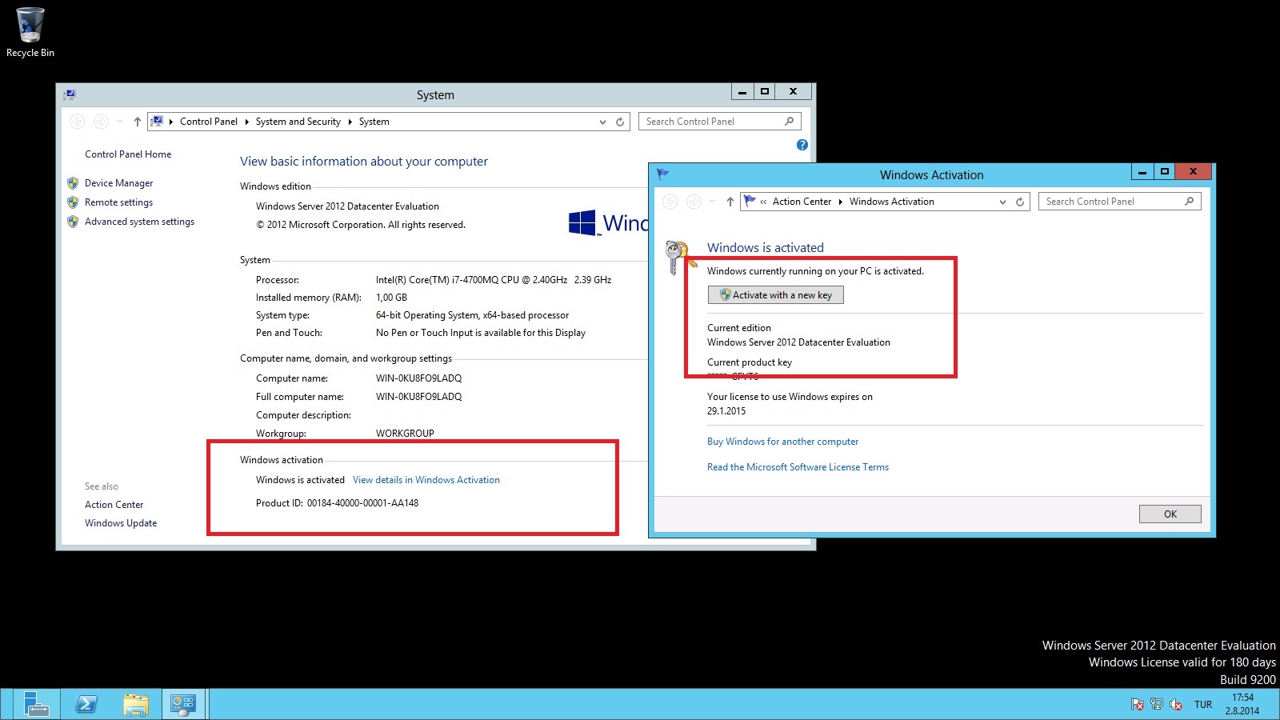Click View details in Windows Activation link
The image size is (1280, 720).
(426, 480)
